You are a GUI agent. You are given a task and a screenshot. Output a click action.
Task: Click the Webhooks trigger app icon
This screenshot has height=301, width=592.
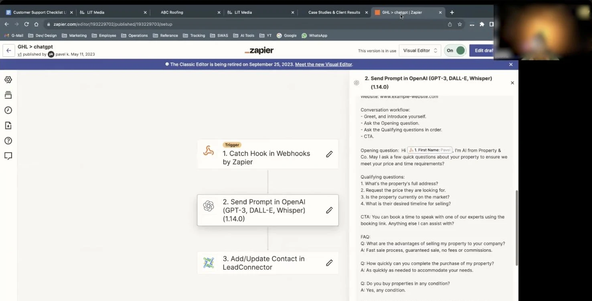tap(209, 151)
